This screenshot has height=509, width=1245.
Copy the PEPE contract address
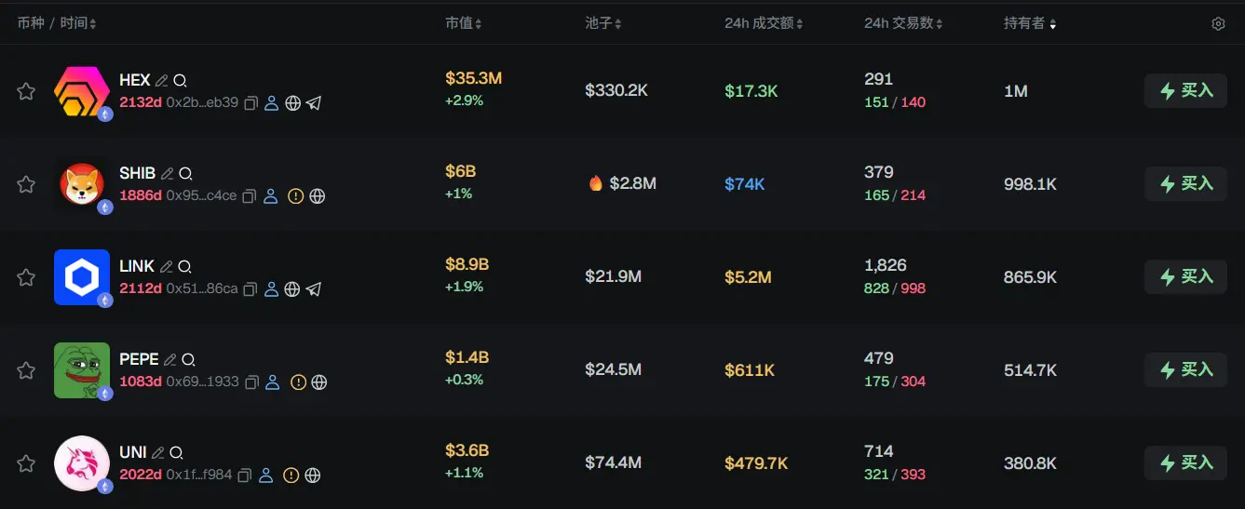[x=251, y=382]
